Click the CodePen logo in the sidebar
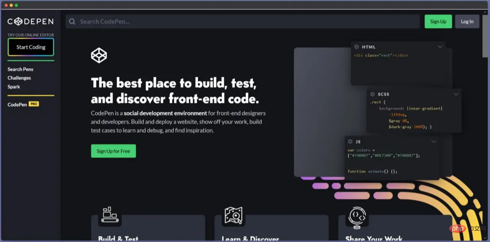The width and height of the screenshot is (490, 242). click(x=30, y=21)
